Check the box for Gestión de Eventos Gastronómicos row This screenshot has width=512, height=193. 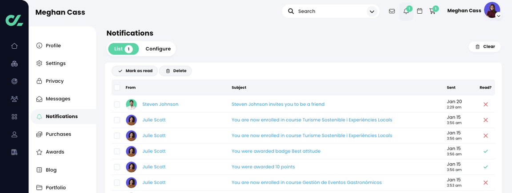tap(117, 182)
